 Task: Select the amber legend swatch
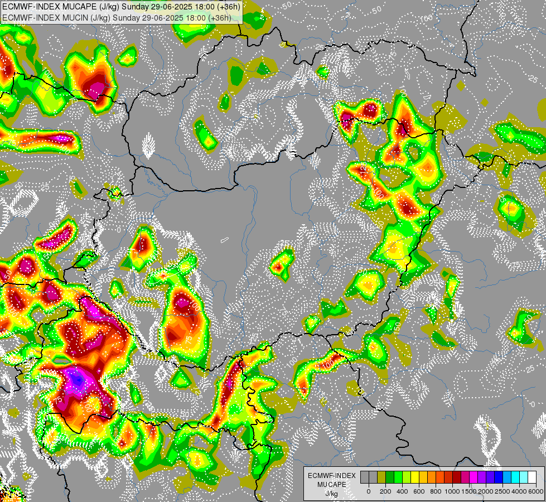[x=423, y=477]
